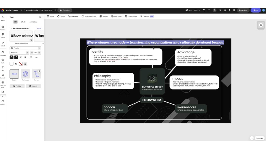
Task: Open page options ellipsis near Add page
Action: click(252, 138)
